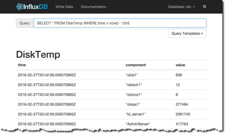The height and width of the screenshot is (134, 225).
Task: Expand the Query Templates dropdown
Action: coord(187,34)
